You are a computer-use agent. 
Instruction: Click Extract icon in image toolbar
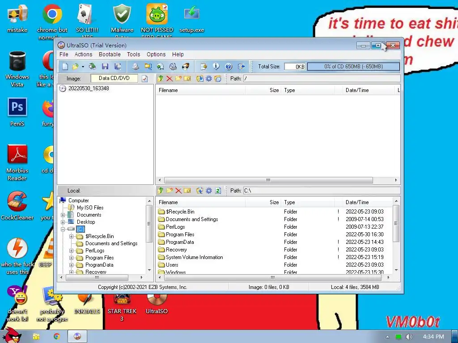click(200, 79)
